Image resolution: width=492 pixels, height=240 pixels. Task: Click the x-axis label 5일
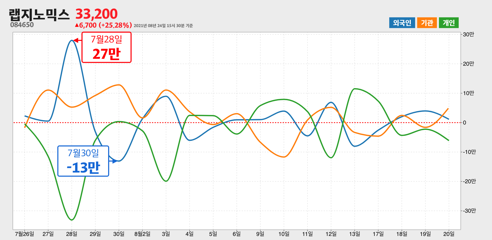coord(213,234)
